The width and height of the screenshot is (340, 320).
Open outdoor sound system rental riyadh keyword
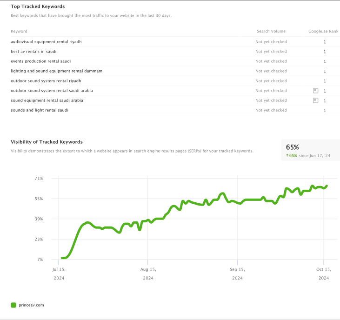point(46,80)
